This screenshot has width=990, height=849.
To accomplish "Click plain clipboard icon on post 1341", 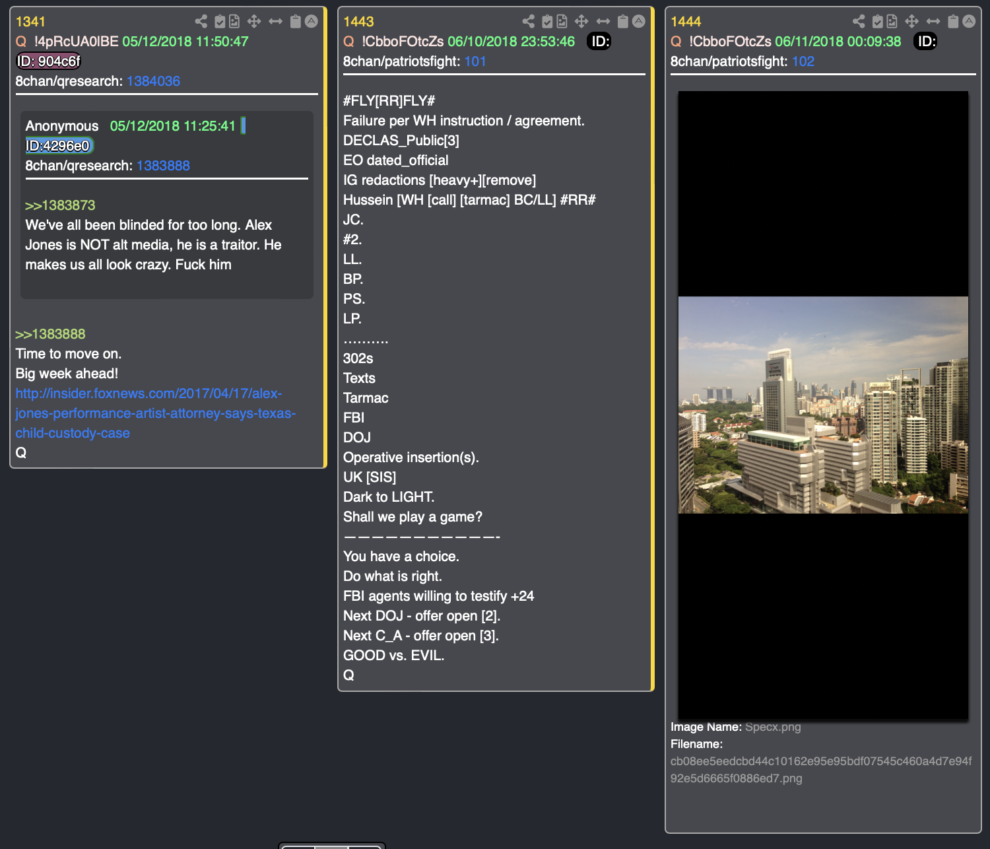I will tap(296, 21).
